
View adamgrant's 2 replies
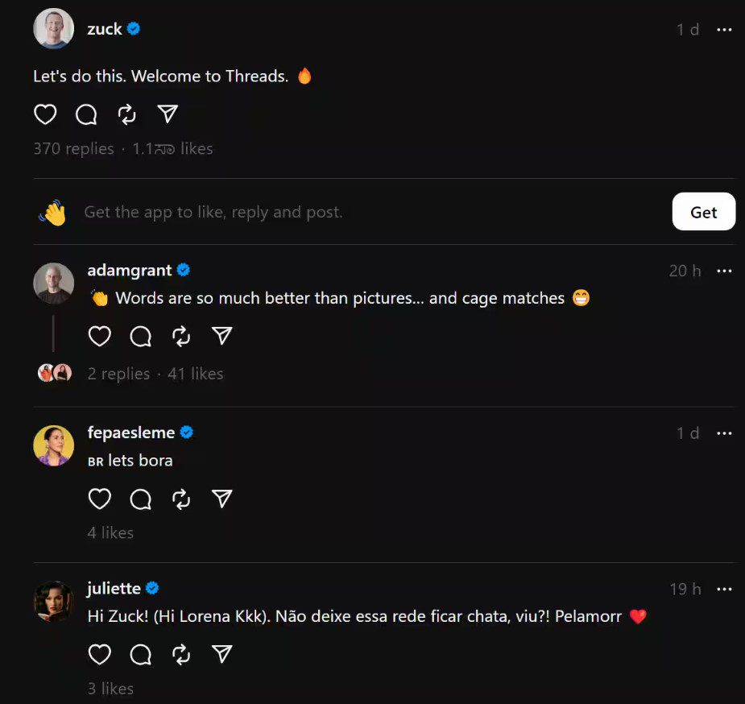(118, 374)
